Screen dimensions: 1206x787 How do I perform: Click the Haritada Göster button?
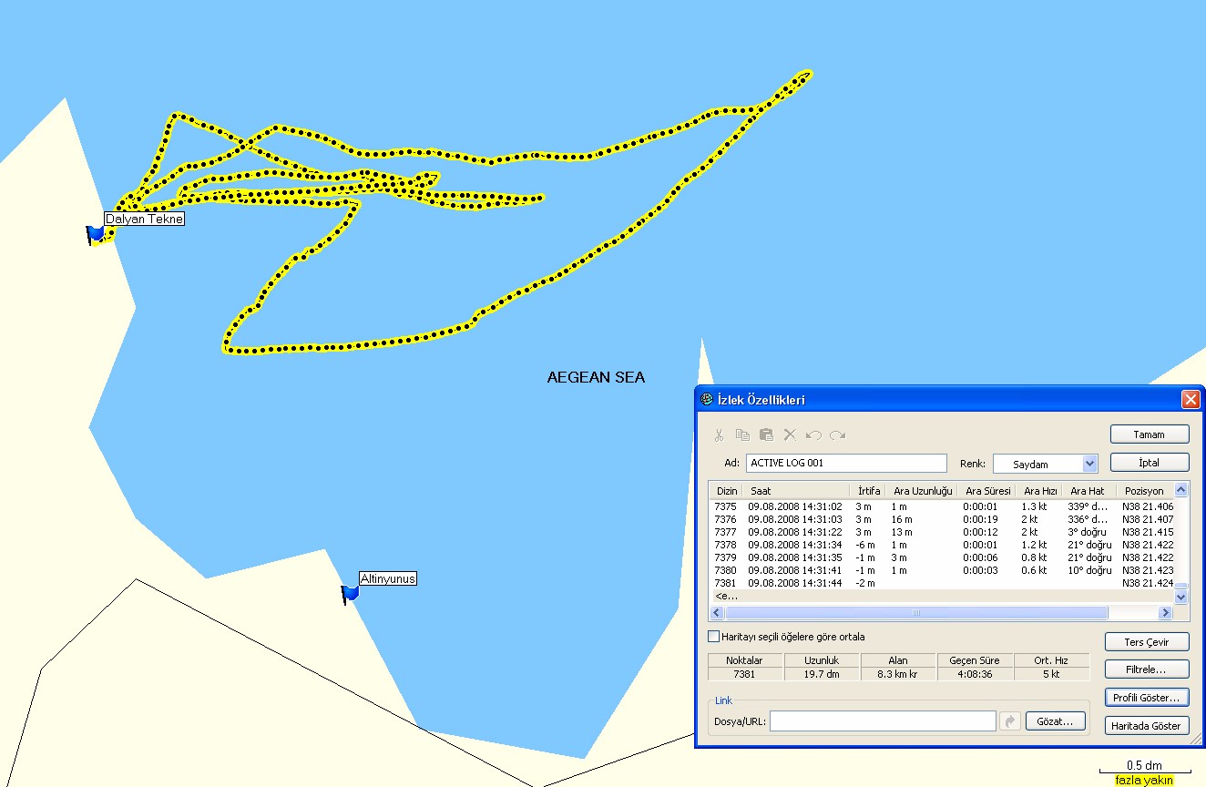pos(1147,726)
